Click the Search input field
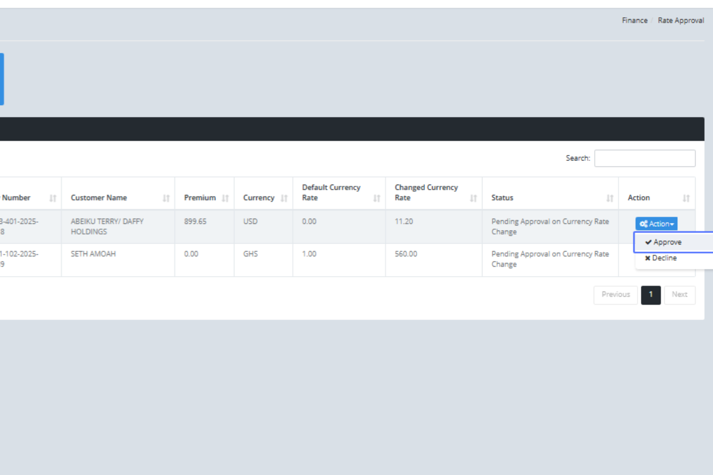The height and width of the screenshot is (475, 713). pos(645,159)
